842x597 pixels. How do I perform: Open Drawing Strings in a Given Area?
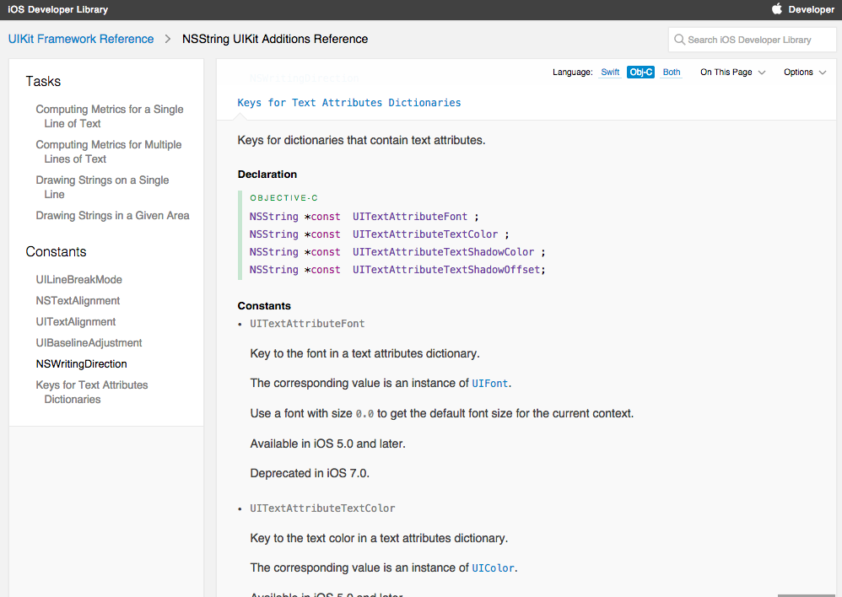(112, 216)
